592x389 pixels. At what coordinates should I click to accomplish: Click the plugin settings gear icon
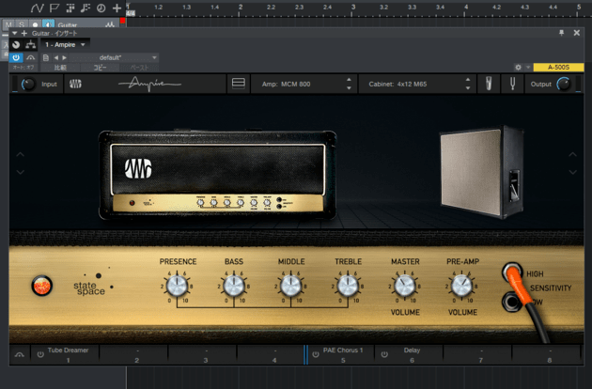[x=517, y=68]
